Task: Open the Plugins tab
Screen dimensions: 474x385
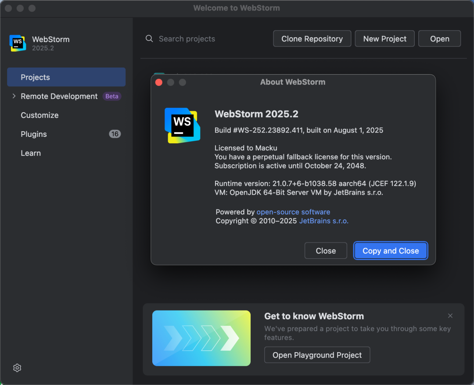Action: pyautogui.click(x=33, y=134)
